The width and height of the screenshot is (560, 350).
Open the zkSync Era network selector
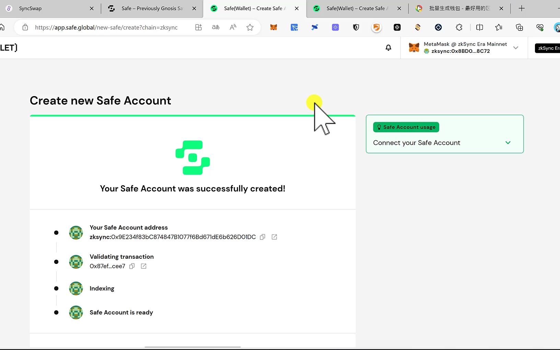coord(547,48)
